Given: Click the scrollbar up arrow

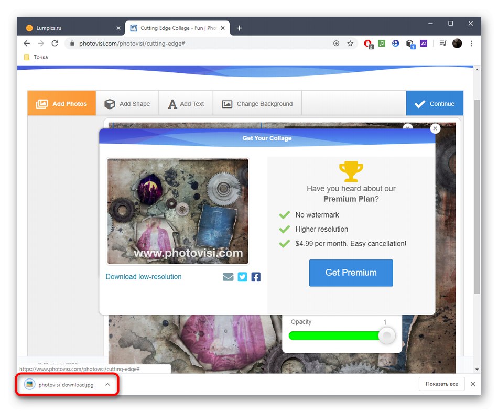Looking at the screenshot, I should click(x=477, y=69).
